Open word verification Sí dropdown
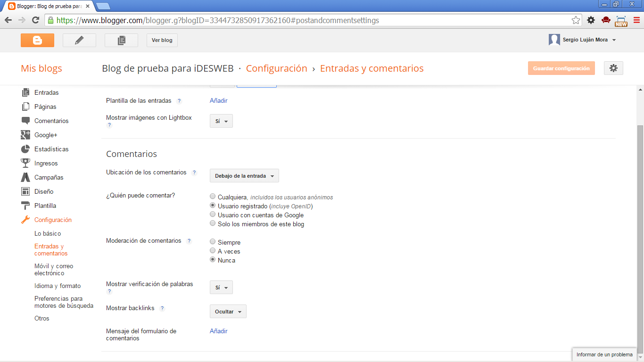644x362 pixels. [221, 288]
